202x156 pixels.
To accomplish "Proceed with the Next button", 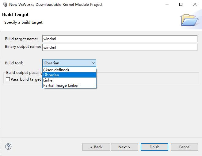I will coord(124,147).
